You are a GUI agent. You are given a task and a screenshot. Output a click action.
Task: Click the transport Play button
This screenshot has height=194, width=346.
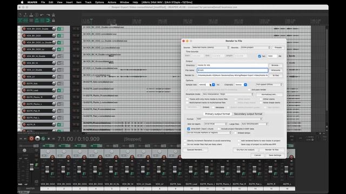[37, 138]
